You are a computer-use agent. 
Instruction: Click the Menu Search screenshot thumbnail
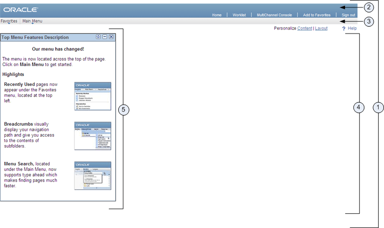coord(93,176)
